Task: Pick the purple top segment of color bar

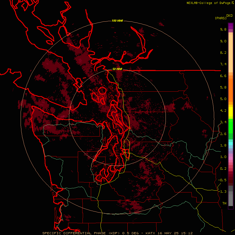Action: (x=231, y=26)
